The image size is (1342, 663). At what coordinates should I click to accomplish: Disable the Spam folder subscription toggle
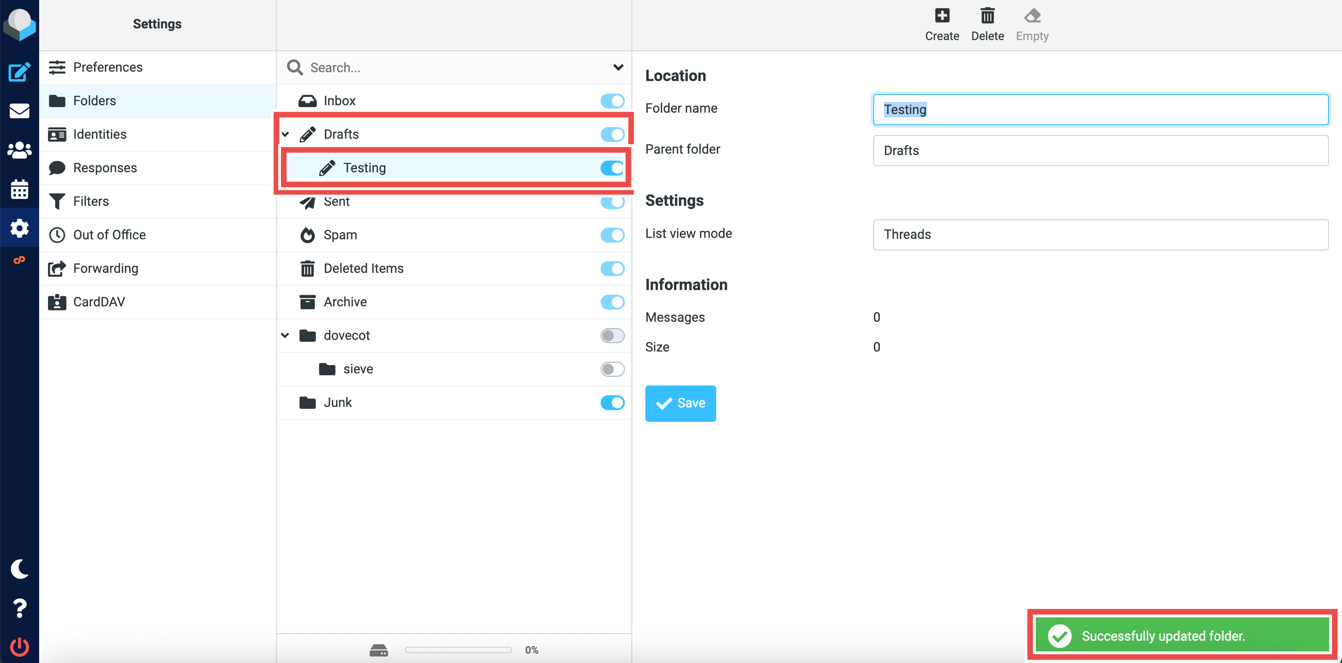coord(612,235)
